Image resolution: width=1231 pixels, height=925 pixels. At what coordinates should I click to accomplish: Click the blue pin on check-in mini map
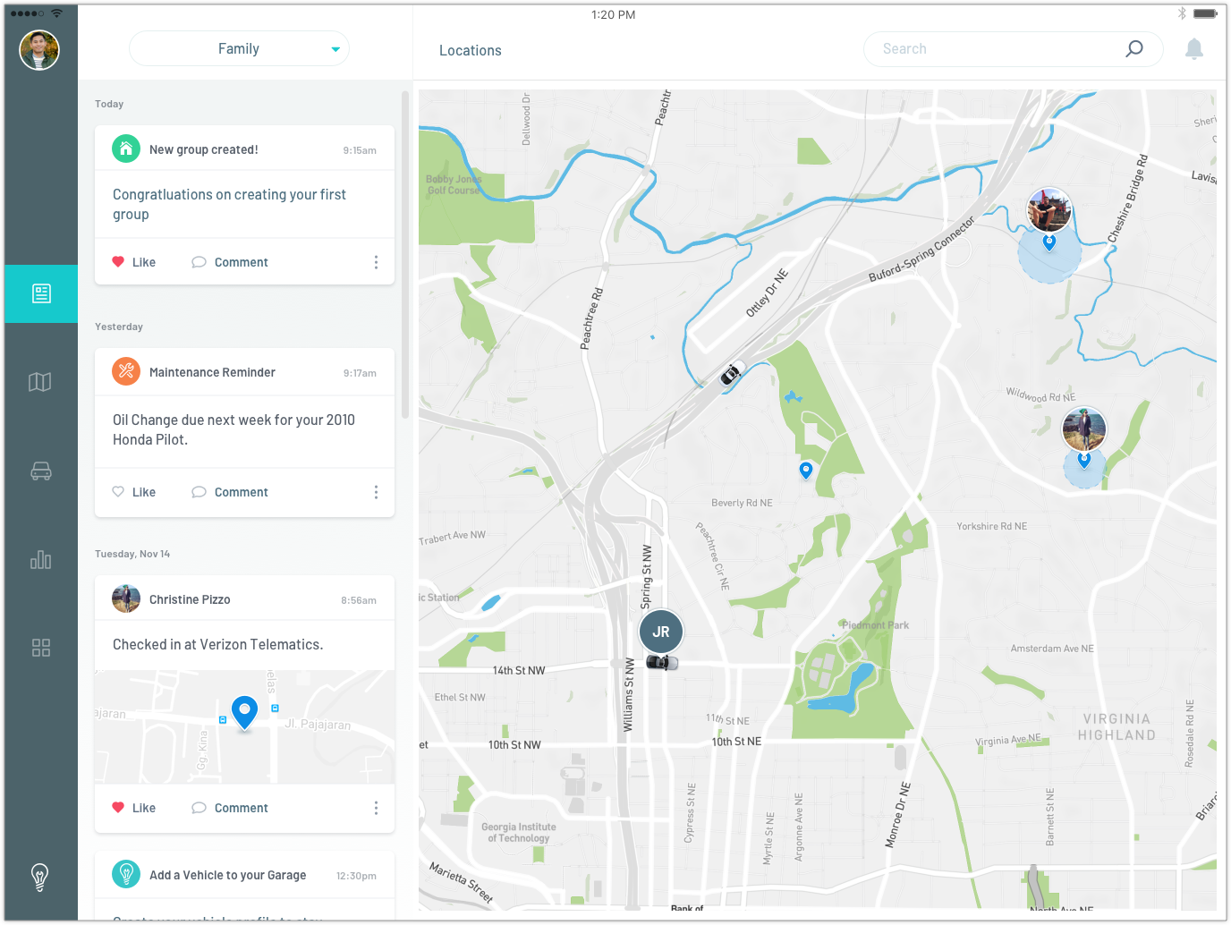[244, 713]
